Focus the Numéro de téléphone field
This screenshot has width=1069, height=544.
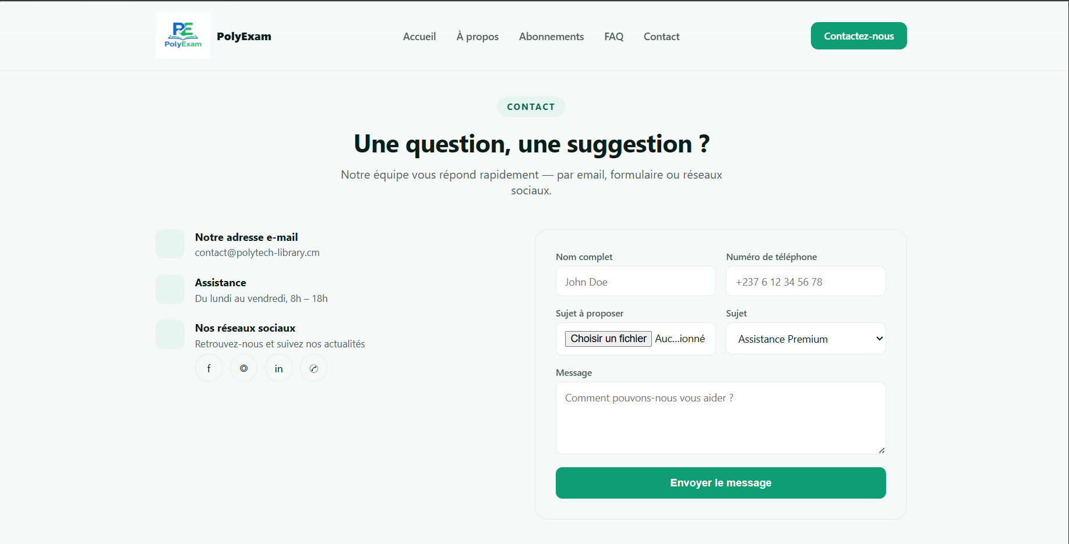click(806, 281)
